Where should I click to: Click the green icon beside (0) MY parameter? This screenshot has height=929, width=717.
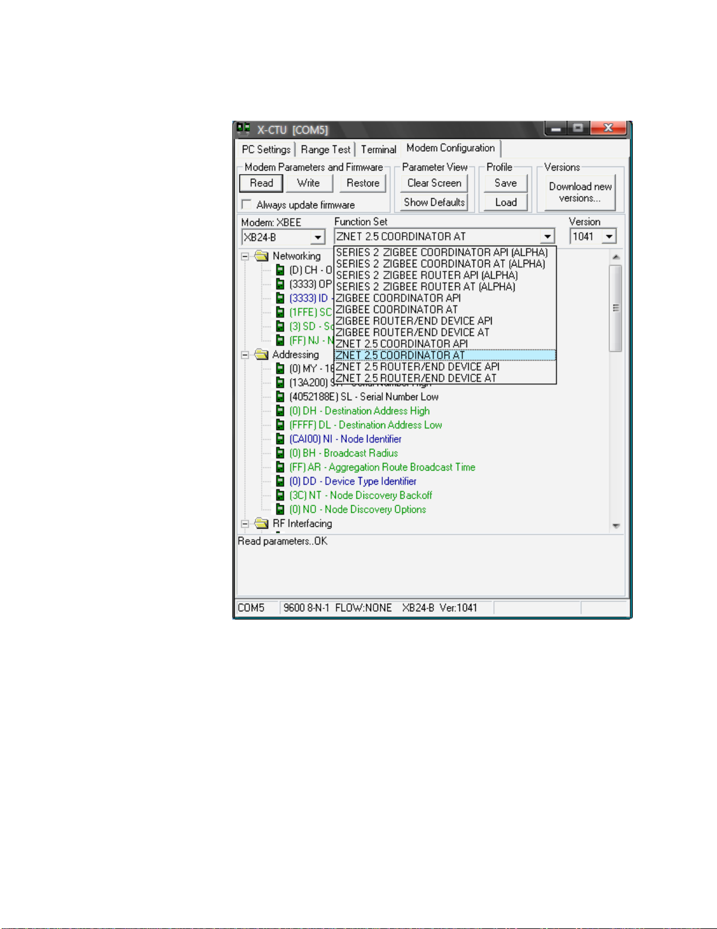click(280, 369)
